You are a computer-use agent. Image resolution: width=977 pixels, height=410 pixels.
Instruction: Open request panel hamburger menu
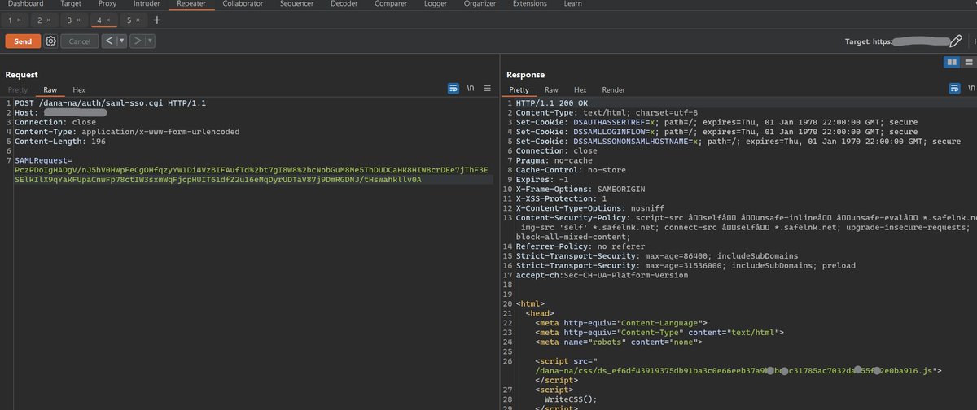(x=488, y=89)
